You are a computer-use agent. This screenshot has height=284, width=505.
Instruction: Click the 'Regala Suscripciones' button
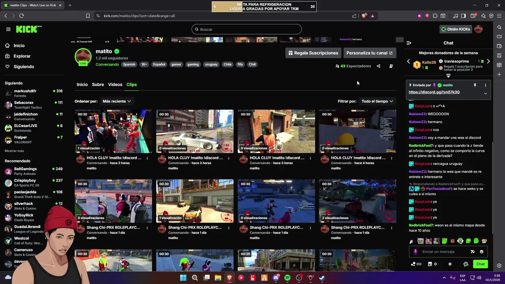tap(313, 53)
